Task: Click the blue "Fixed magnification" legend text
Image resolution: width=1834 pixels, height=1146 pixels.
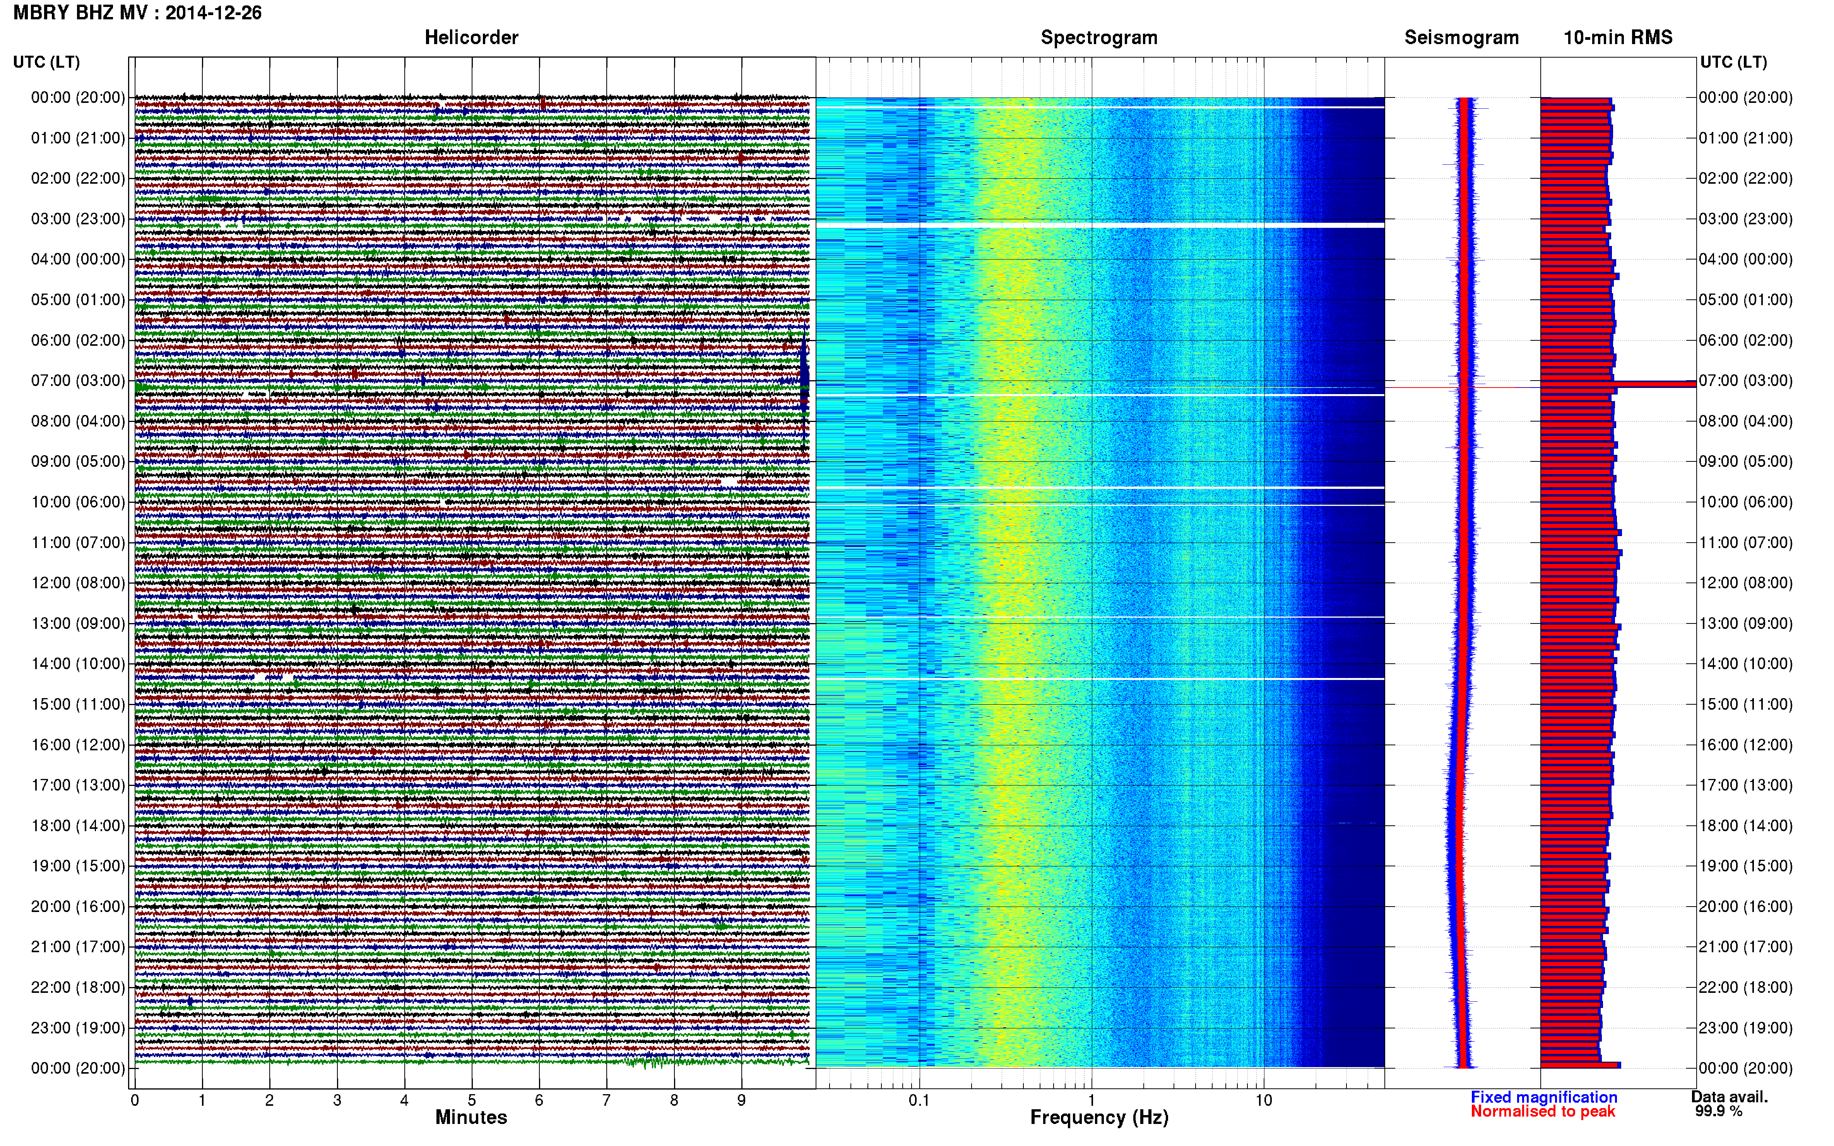Action: click(1544, 1097)
